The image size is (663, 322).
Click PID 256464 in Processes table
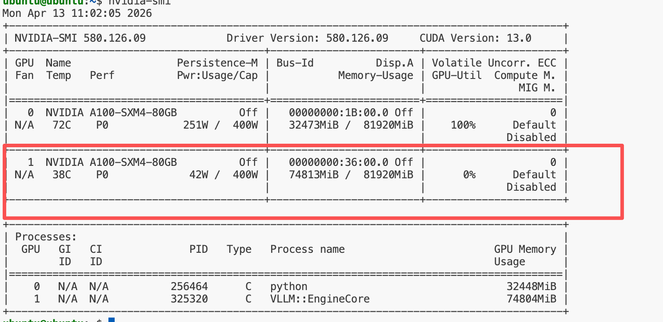pyautogui.click(x=189, y=287)
